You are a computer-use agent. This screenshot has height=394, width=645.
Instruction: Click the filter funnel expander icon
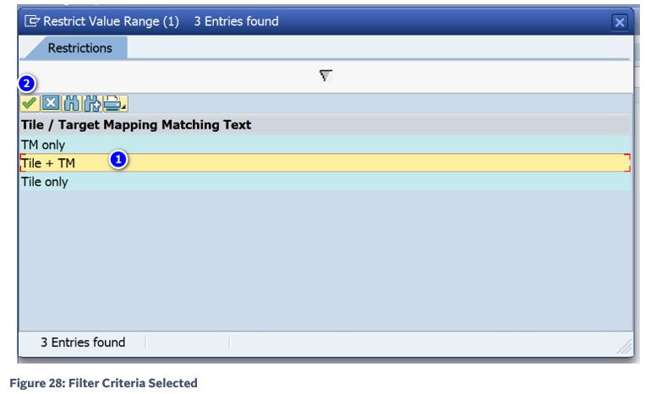click(325, 76)
